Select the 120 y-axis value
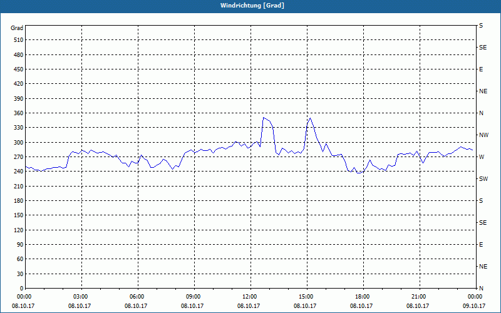 [19, 230]
